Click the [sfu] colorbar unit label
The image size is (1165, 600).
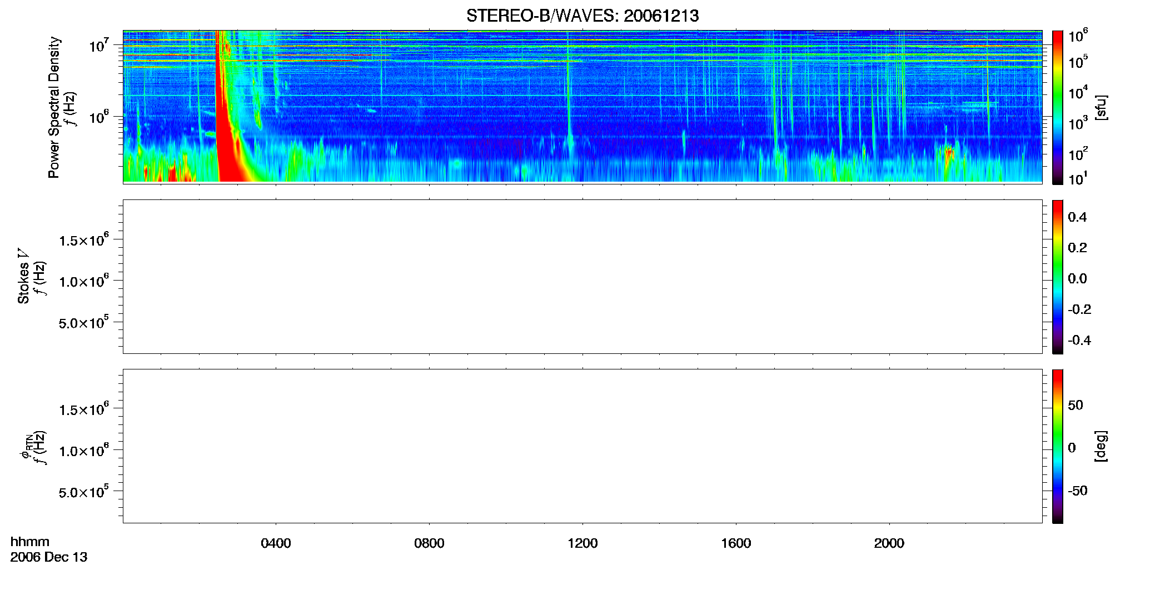click(x=1101, y=107)
